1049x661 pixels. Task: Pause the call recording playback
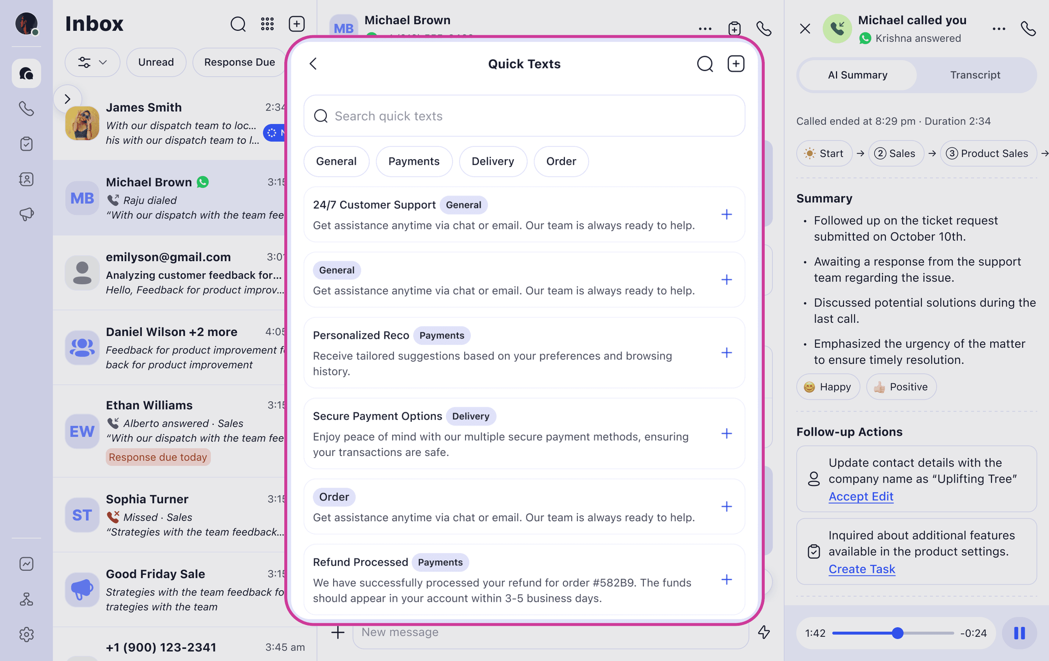click(x=1019, y=633)
